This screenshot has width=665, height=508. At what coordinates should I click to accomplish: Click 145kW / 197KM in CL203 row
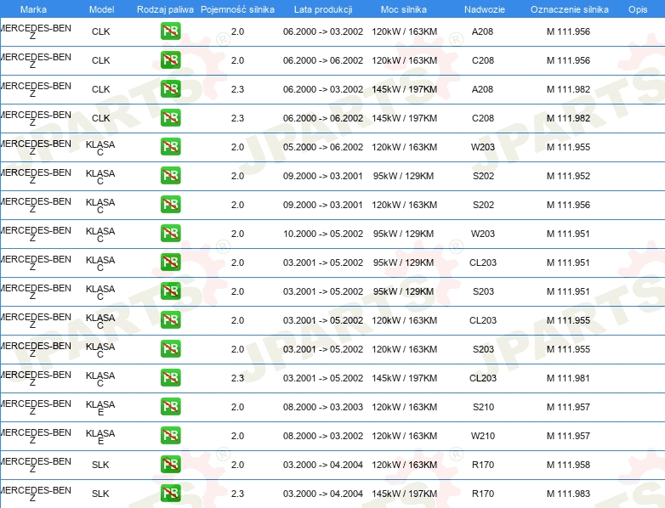coord(405,378)
